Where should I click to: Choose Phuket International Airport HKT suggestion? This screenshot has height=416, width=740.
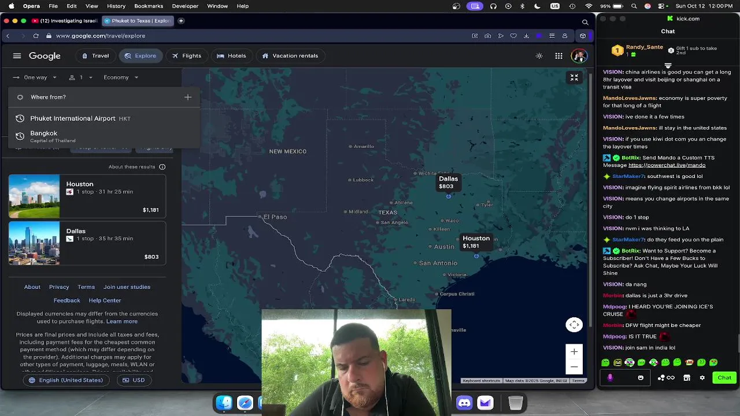[x=104, y=118]
